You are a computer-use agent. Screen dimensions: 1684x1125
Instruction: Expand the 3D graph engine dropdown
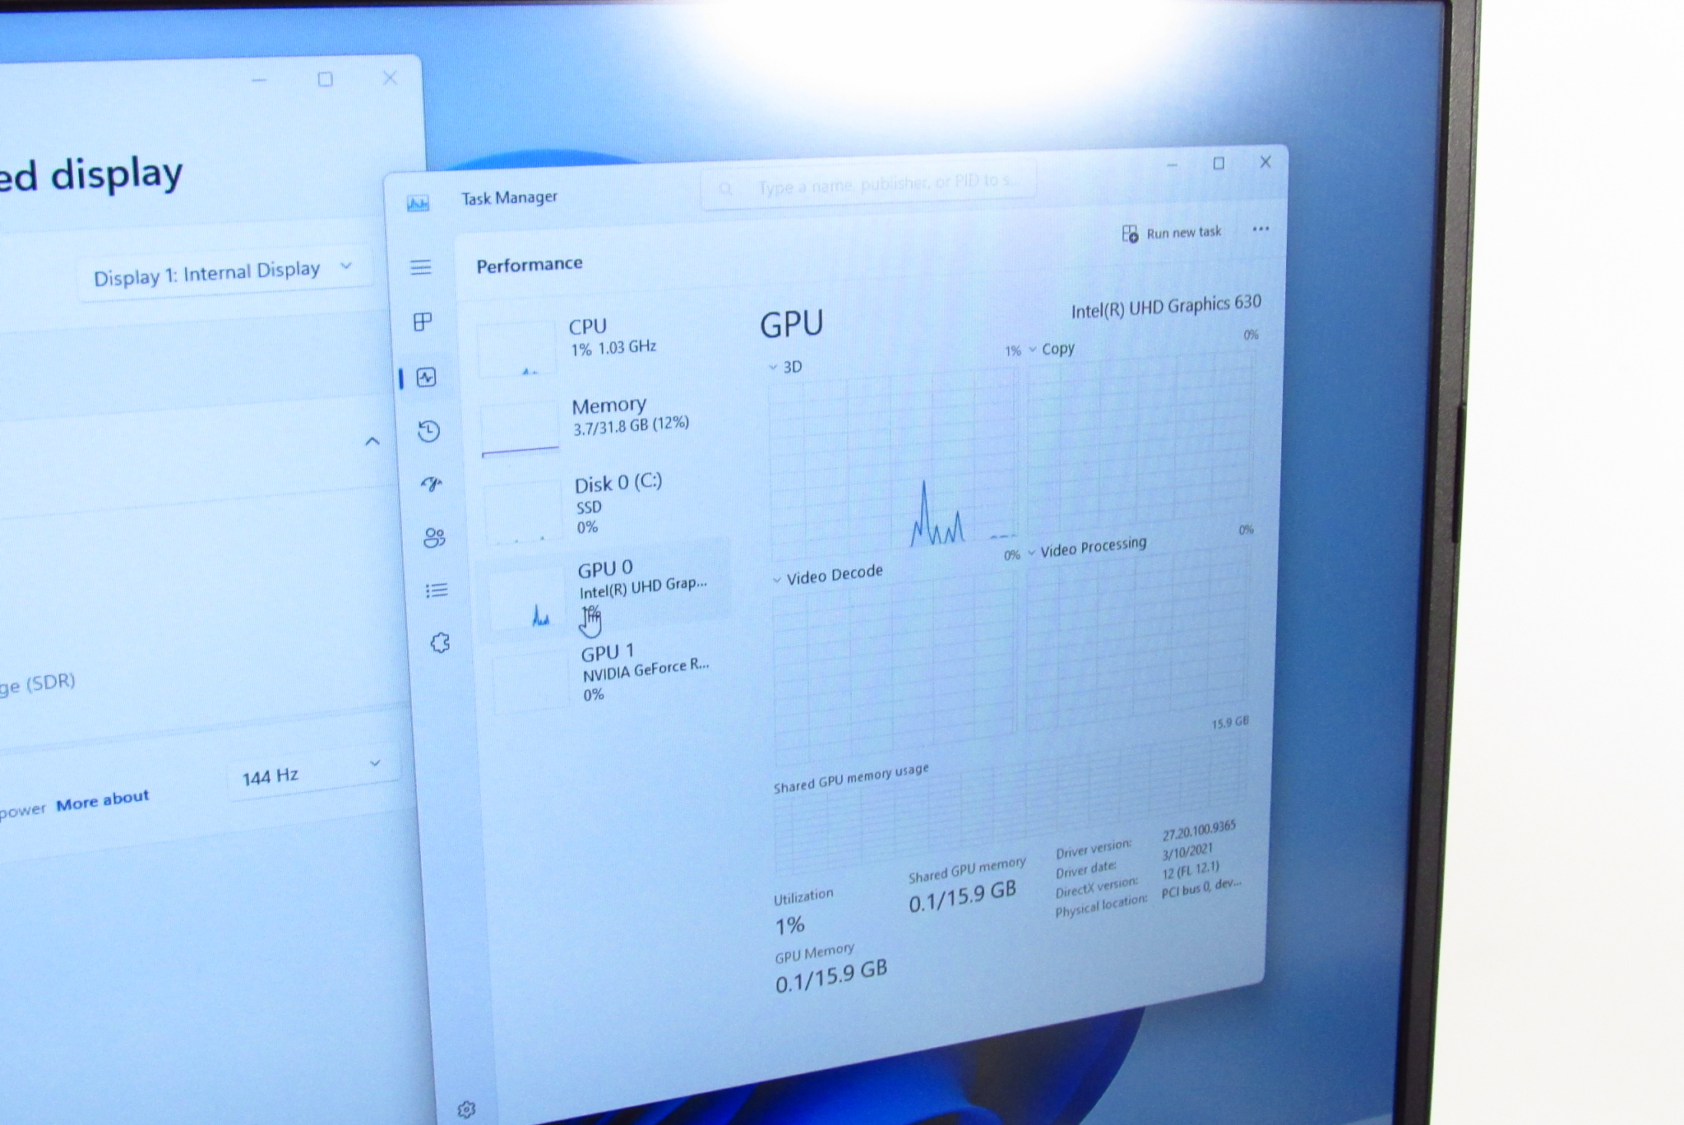785,367
